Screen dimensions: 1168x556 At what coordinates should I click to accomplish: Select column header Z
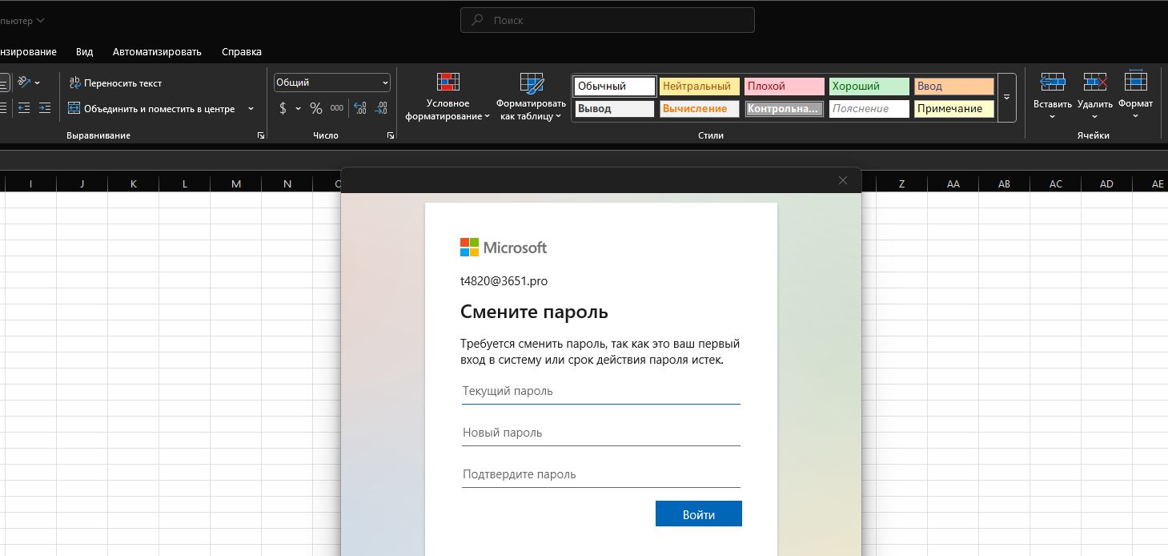point(901,184)
